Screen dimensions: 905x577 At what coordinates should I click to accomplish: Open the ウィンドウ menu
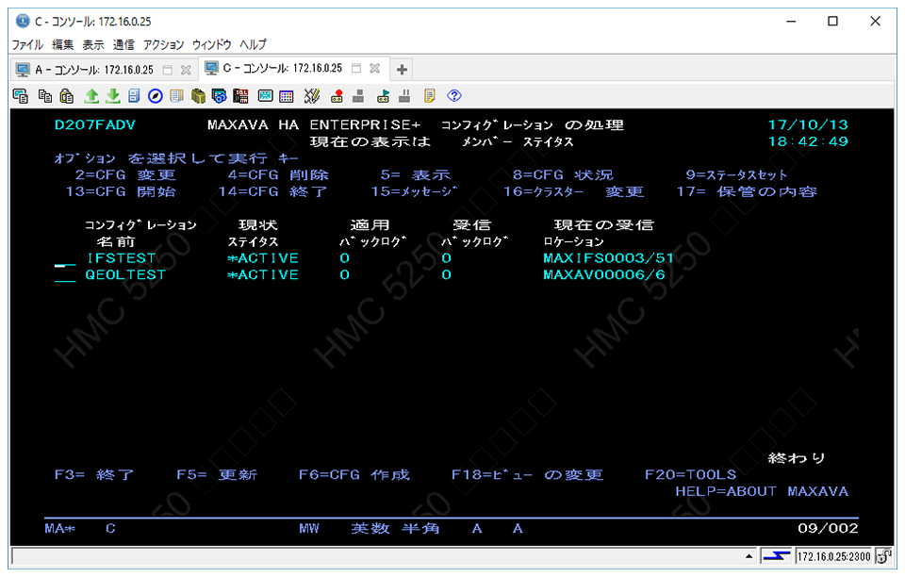click(212, 44)
